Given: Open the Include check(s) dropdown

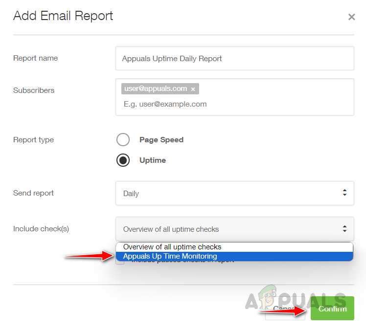Looking at the screenshot, I should pyautogui.click(x=234, y=229).
